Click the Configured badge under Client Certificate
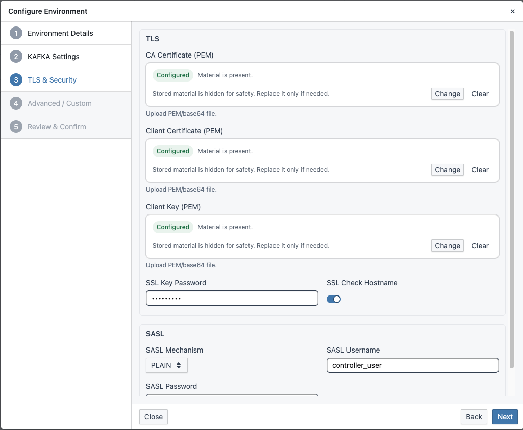Viewport: 523px width, 430px height. tap(172, 151)
